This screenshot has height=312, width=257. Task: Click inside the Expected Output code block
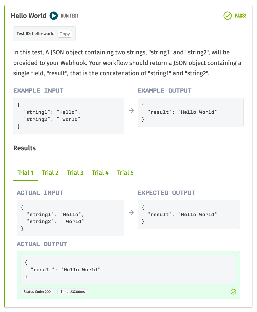point(189,214)
